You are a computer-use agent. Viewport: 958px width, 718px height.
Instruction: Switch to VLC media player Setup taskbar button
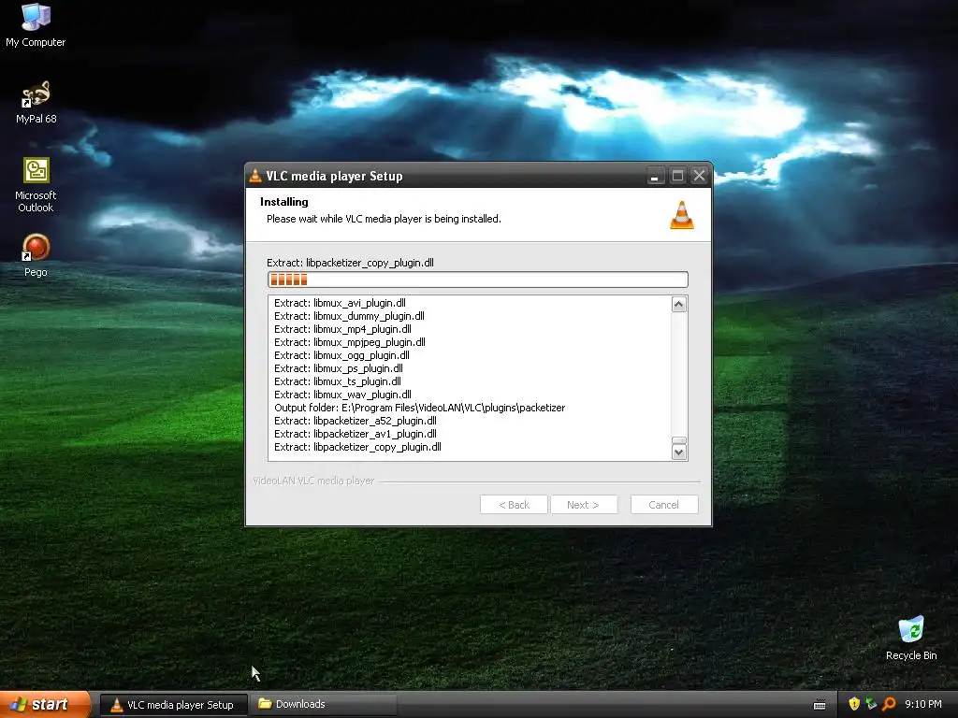click(173, 705)
